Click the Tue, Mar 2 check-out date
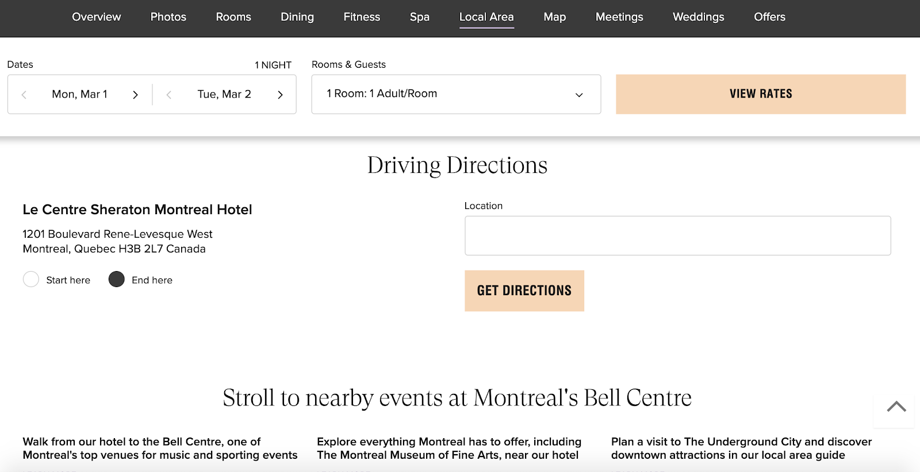Image resolution: width=920 pixels, height=472 pixels. click(x=224, y=94)
